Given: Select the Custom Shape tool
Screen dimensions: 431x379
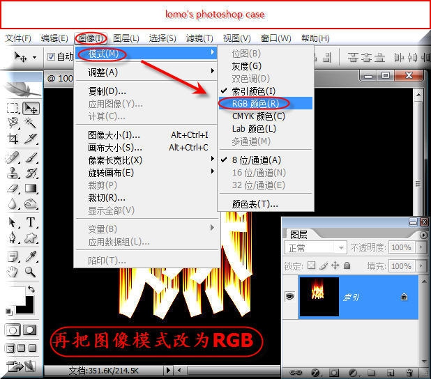Looking at the screenshot, I should pos(31,238).
